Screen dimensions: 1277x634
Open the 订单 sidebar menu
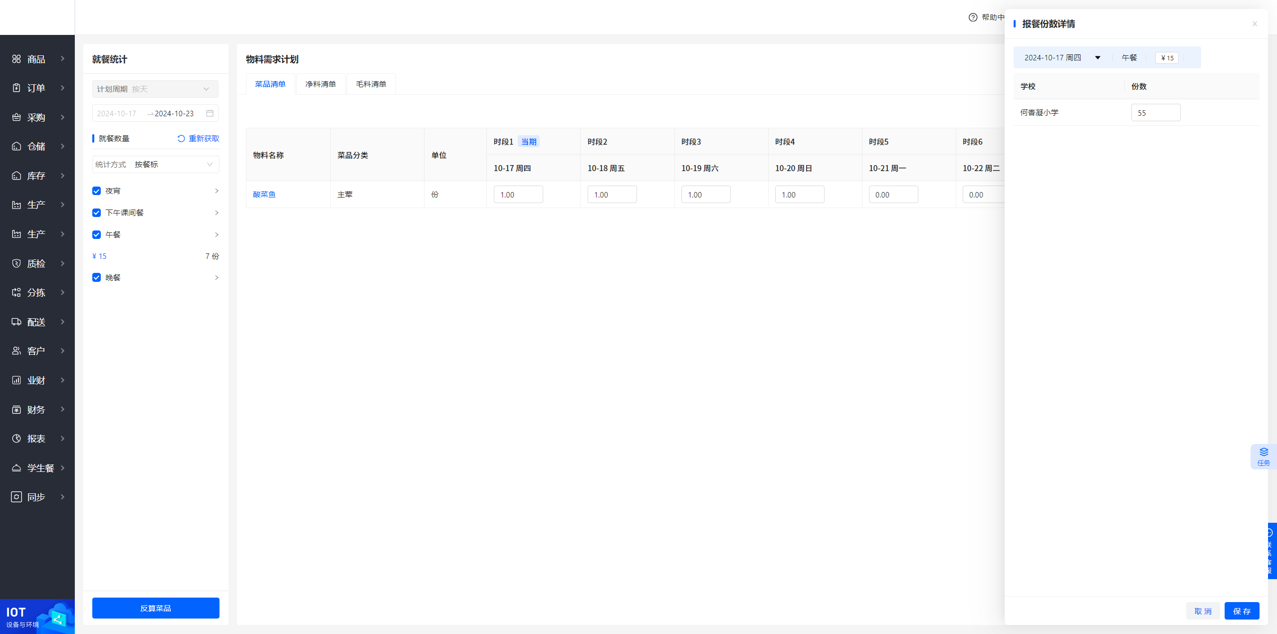37,88
